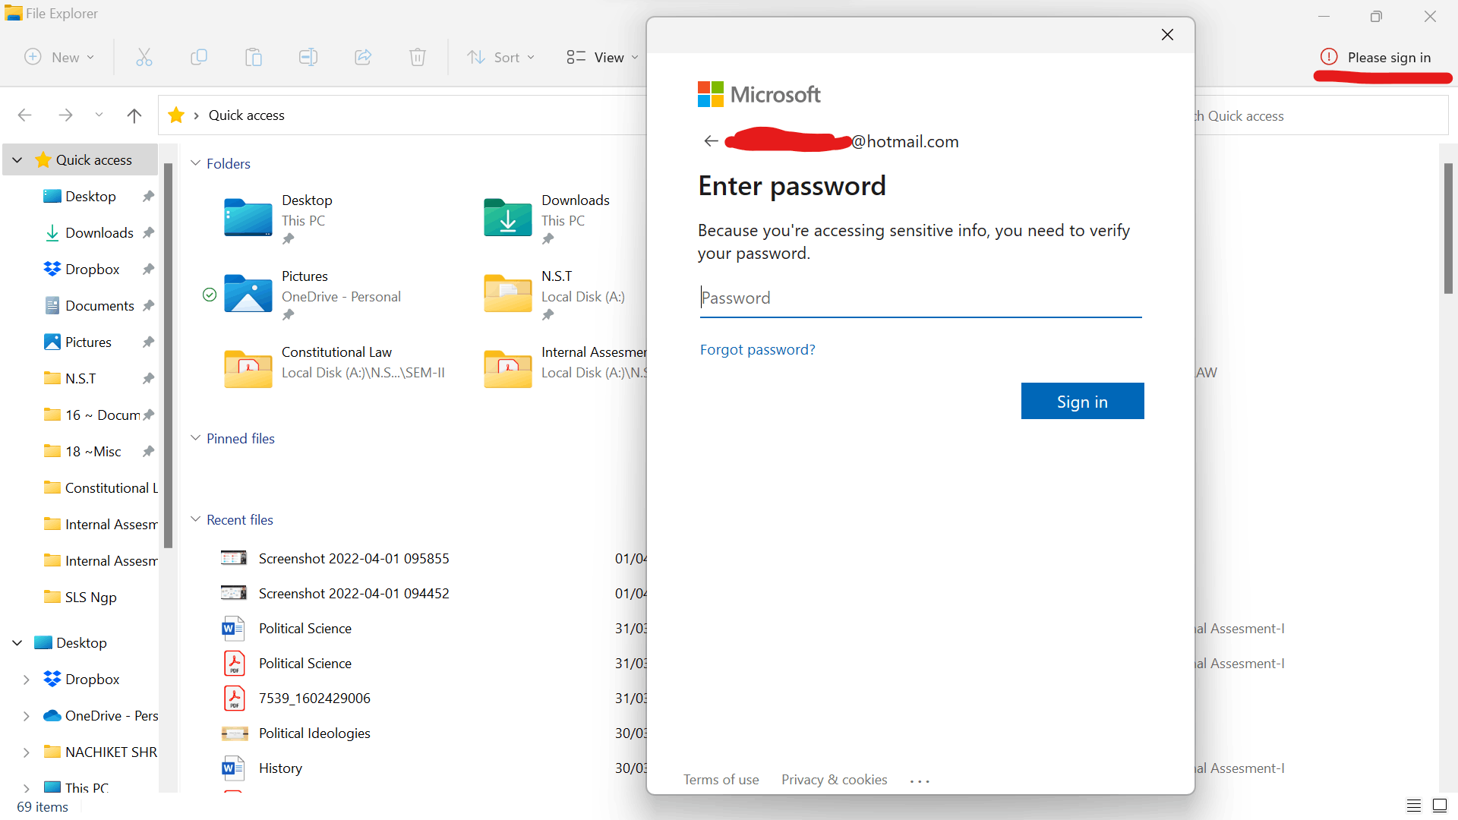Image resolution: width=1458 pixels, height=820 pixels.
Task: Unpin Dropbox from Quick access sidebar
Action: [148, 270]
